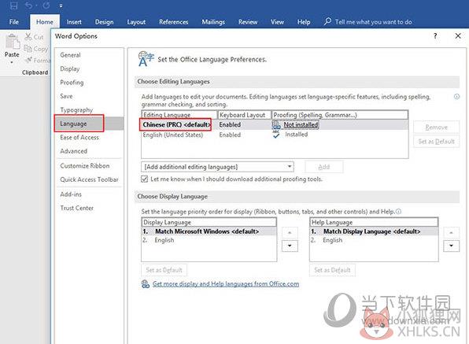Screen dimensions: 469x344
Task: Click the Undo arrow icon
Action: point(29,6)
